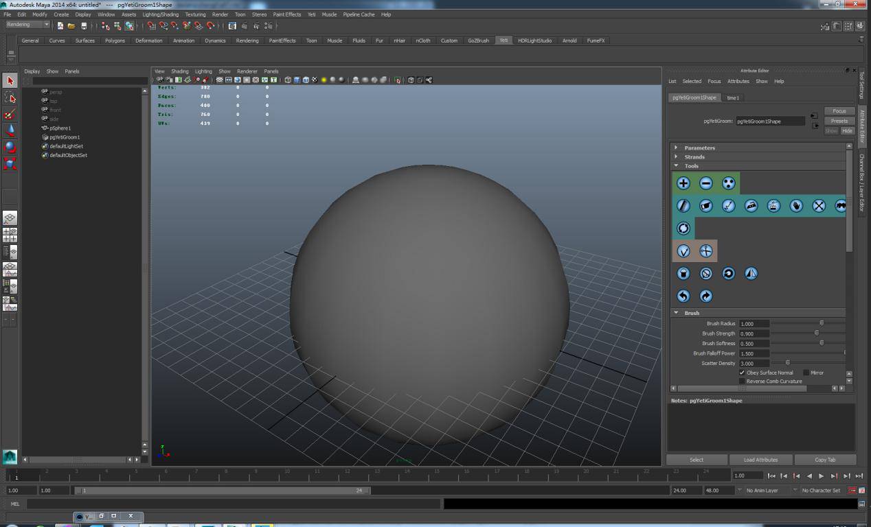The image size is (871, 527).
Task: Click the Focus button
Action: [839, 111]
